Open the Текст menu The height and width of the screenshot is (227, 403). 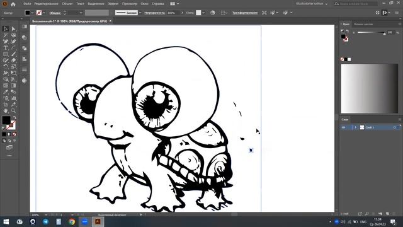tap(80, 4)
